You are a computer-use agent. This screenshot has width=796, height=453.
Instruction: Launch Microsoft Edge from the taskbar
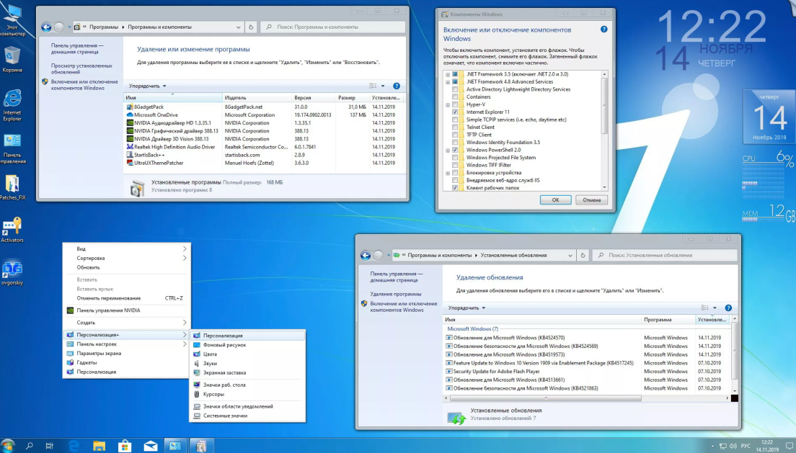coord(74,446)
